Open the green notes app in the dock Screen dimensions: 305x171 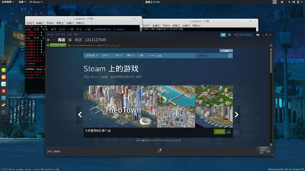(x=3, y=70)
